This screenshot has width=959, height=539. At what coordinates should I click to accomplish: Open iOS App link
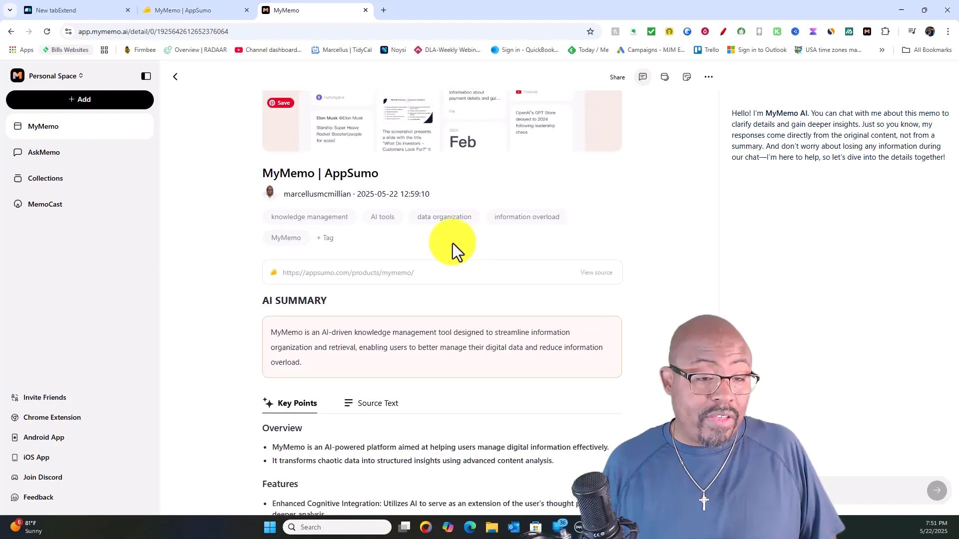pos(30,457)
